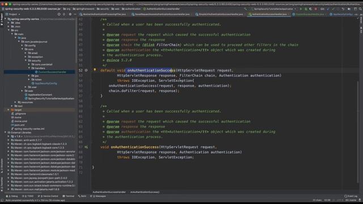Open the run configuration dropdown

point(273,9)
